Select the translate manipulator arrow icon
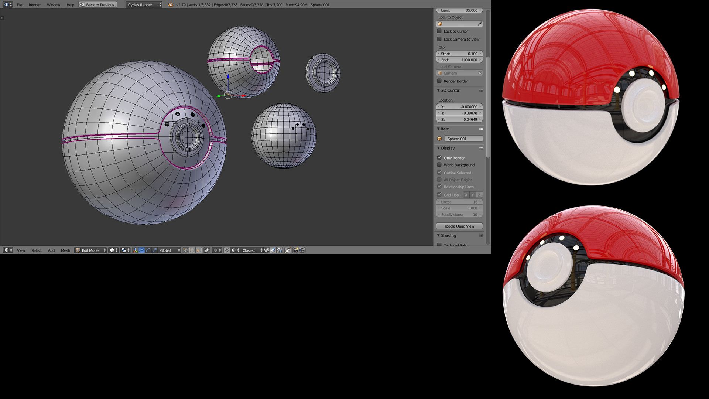The width and height of the screenshot is (709, 399). (x=141, y=250)
